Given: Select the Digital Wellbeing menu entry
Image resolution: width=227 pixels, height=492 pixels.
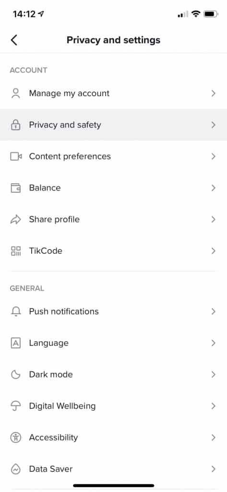Looking at the screenshot, I should coord(113,406).
